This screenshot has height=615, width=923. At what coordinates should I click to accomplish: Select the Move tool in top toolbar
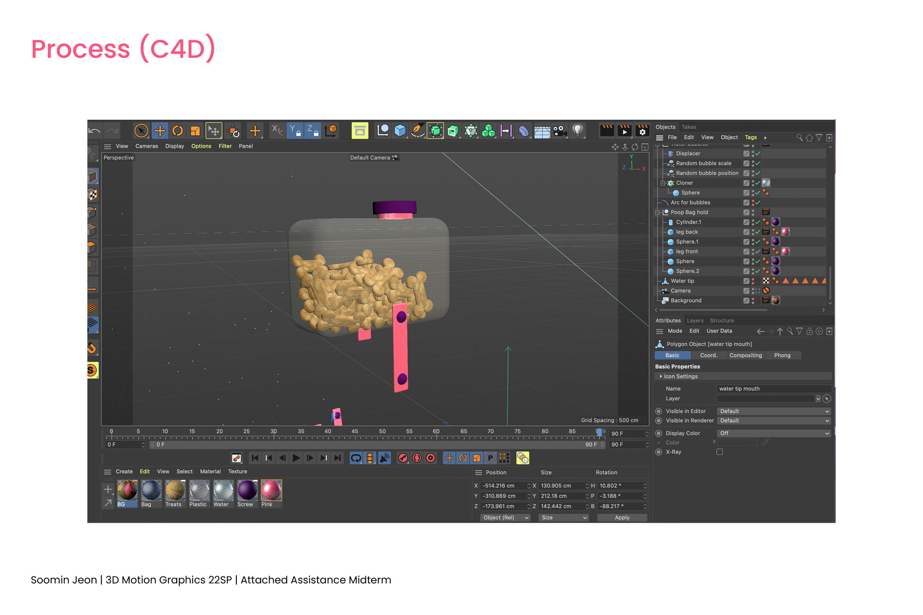tap(160, 131)
